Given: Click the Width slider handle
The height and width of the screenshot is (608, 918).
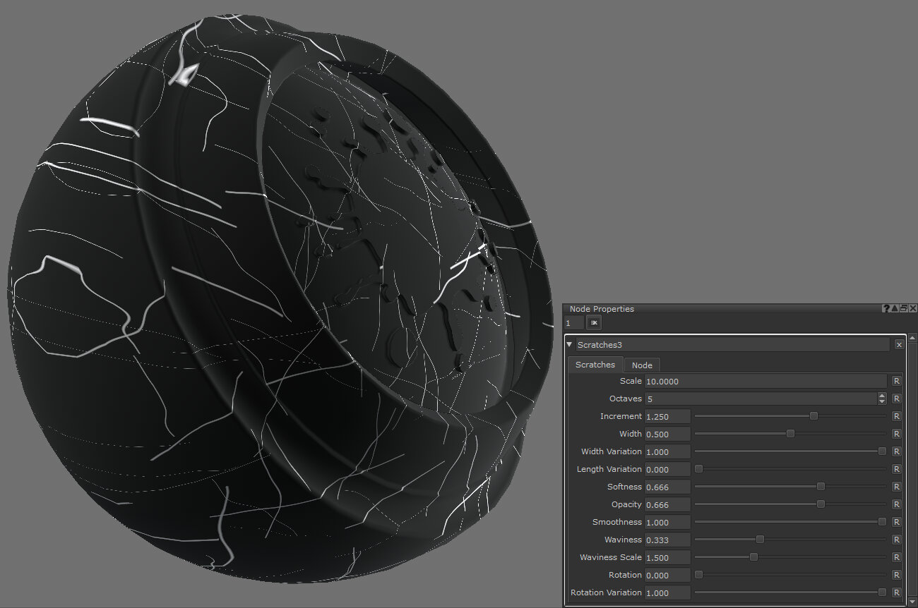Looking at the screenshot, I should (x=790, y=434).
